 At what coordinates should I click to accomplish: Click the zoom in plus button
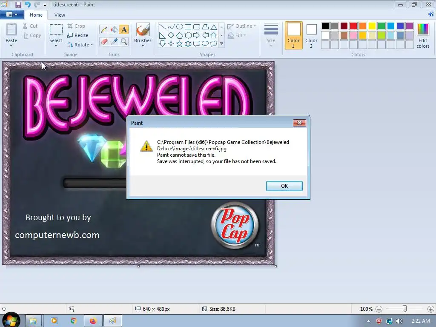[x=431, y=309]
